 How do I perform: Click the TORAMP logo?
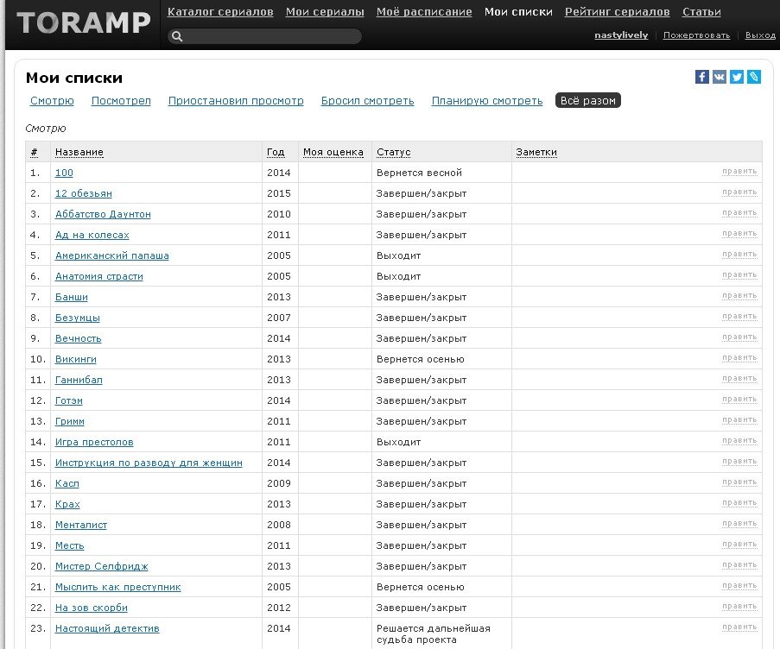pyautogui.click(x=83, y=22)
